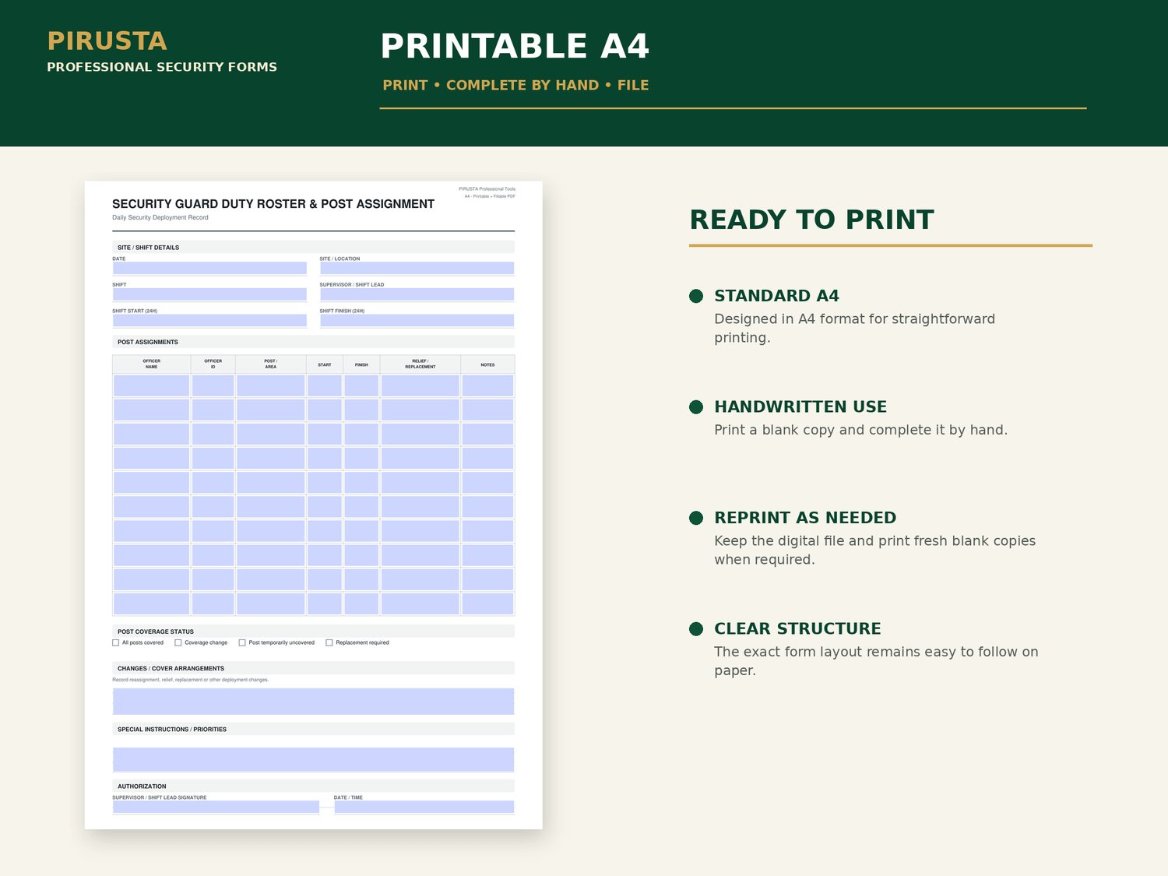1168x876 pixels.
Task: Click the green bullet beside STANDARD A4
Action: 696,296
